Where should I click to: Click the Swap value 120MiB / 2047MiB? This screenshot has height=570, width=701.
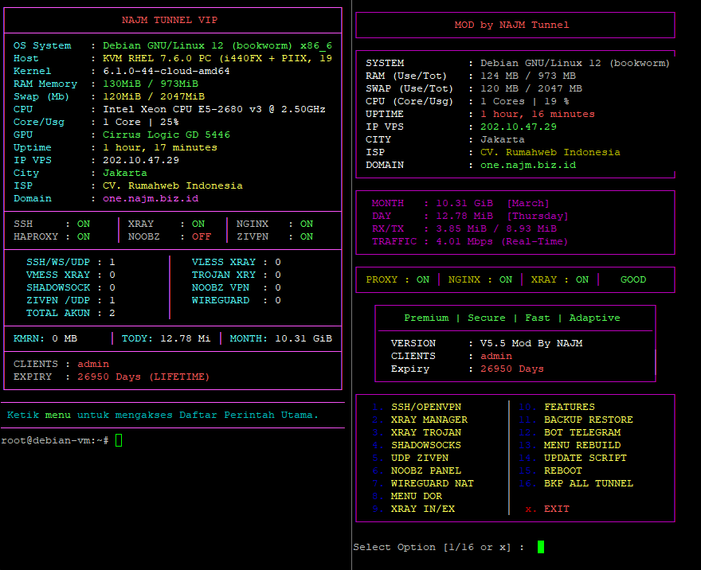(x=154, y=96)
